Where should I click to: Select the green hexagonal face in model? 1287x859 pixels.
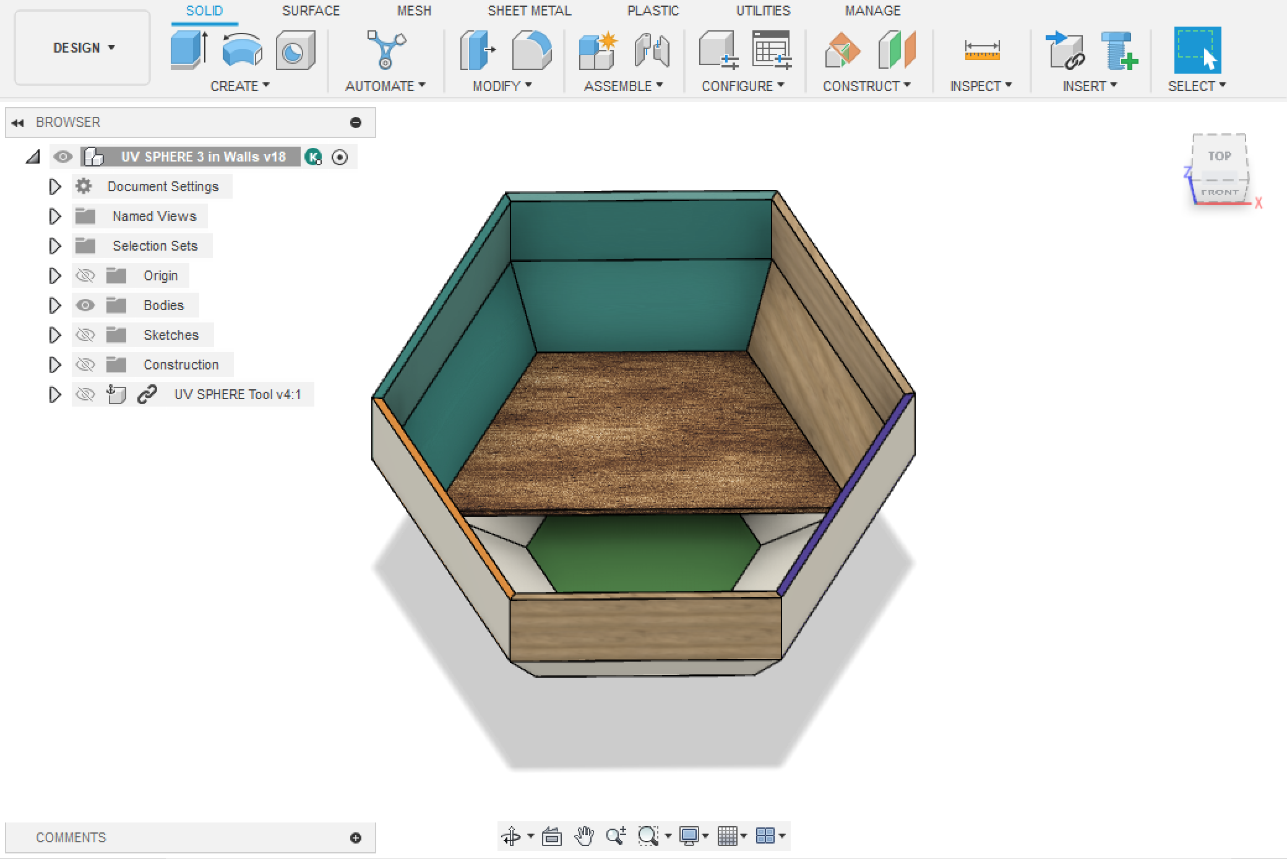pyautogui.click(x=643, y=554)
